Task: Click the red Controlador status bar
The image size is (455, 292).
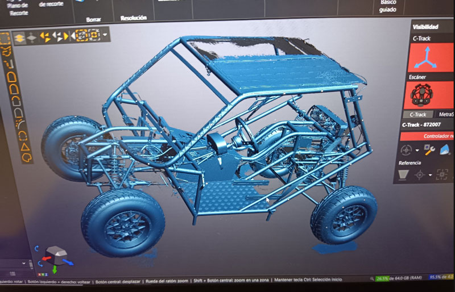Action: click(427, 136)
